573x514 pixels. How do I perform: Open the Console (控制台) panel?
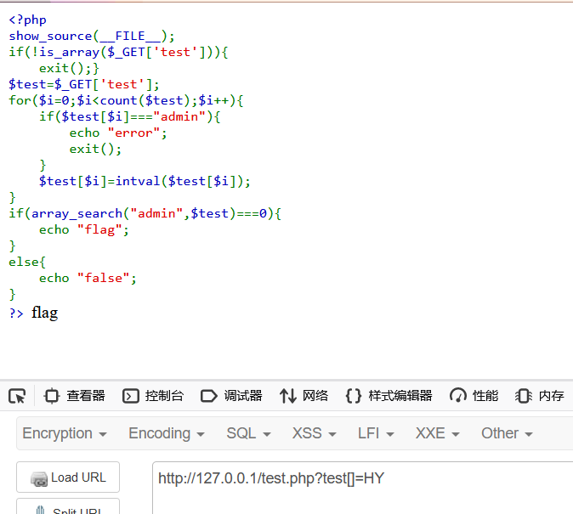point(153,396)
